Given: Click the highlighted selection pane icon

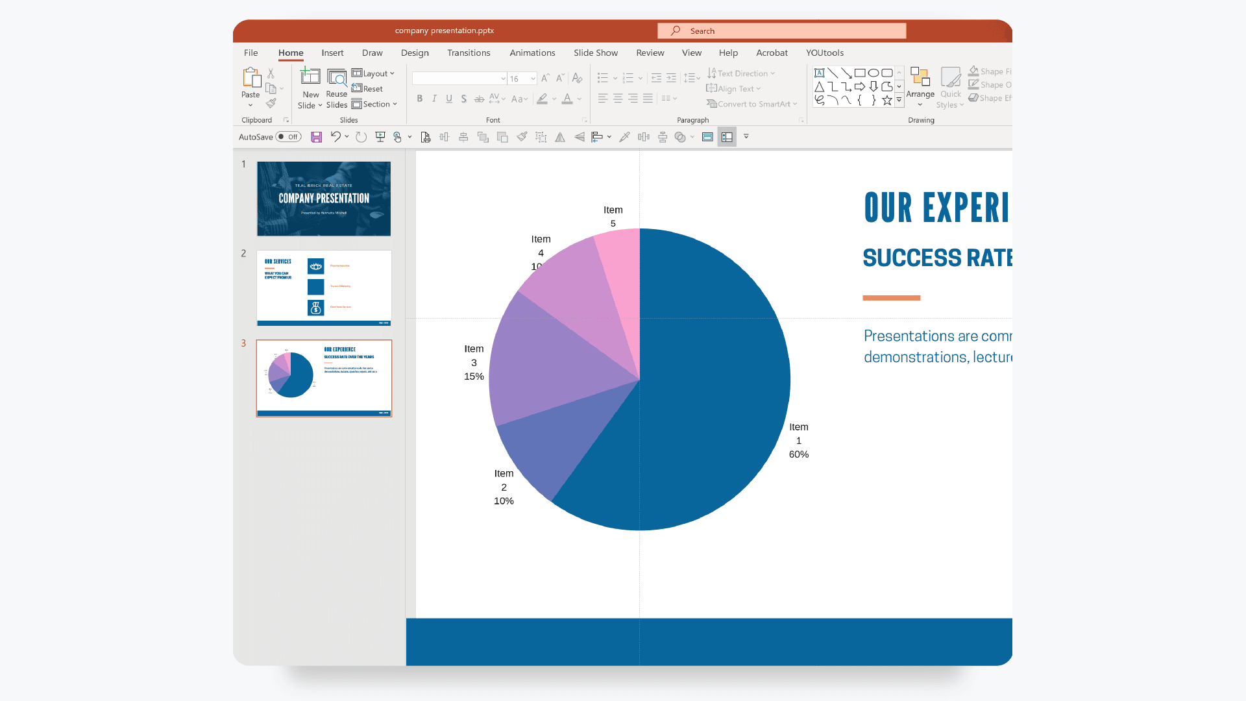Looking at the screenshot, I should [727, 137].
